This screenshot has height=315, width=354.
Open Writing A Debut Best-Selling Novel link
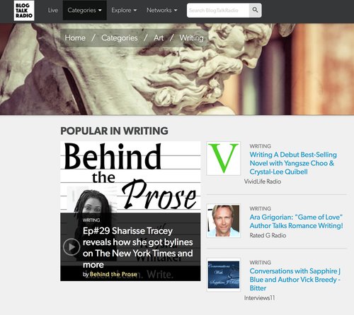click(293, 163)
